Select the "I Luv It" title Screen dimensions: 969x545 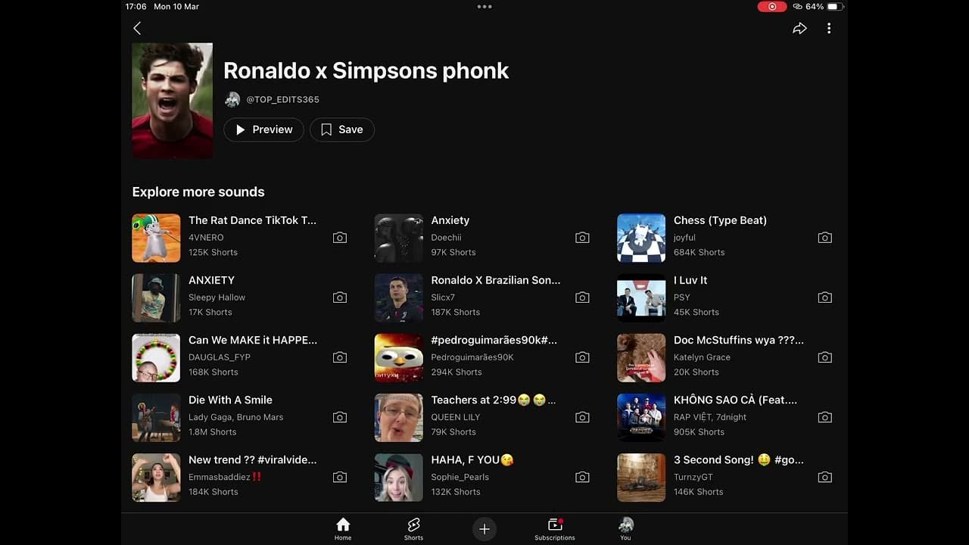tap(690, 280)
